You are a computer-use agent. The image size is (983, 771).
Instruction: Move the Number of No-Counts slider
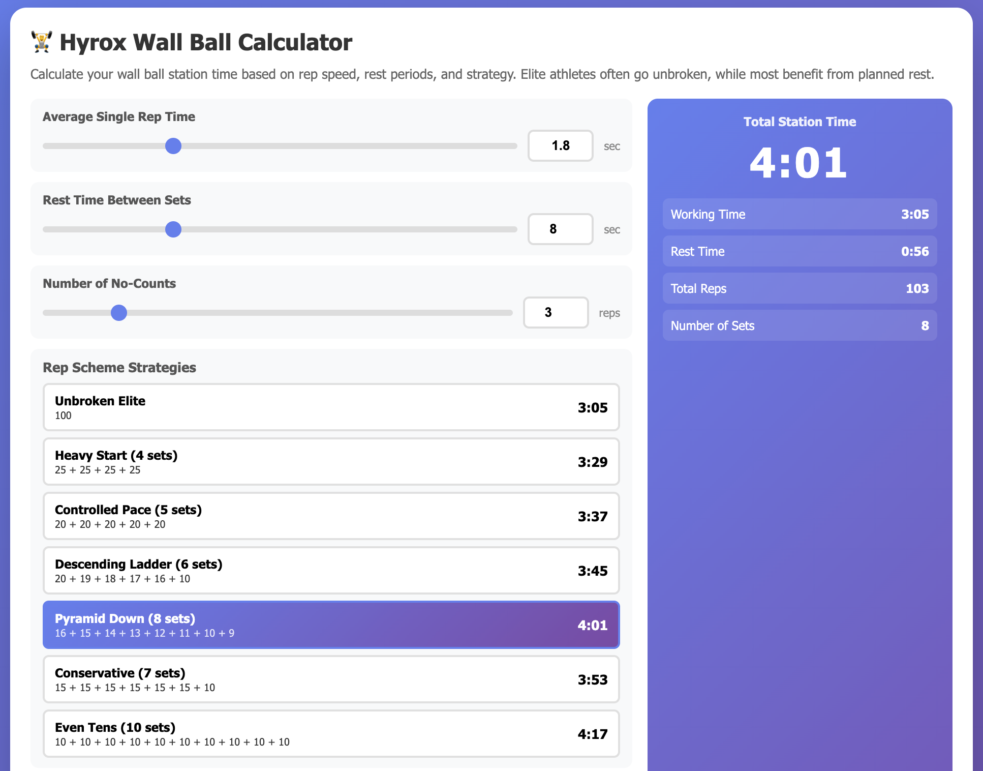coord(118,313)
